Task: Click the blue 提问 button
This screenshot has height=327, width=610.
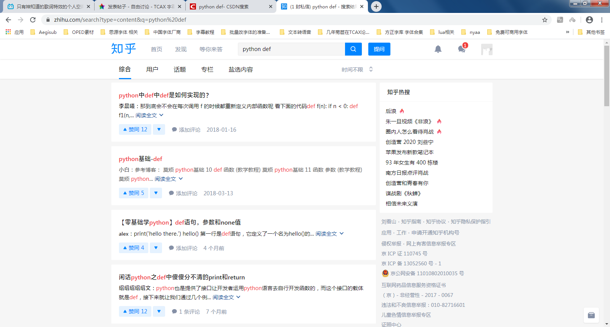Action: (379, 49)
